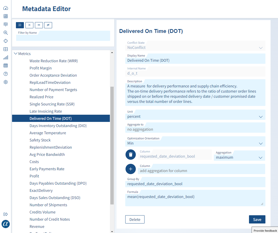The width and height of the screenshot is (278, 233).
Task: Open the help question mark icon
Action: tap(6, 74)
